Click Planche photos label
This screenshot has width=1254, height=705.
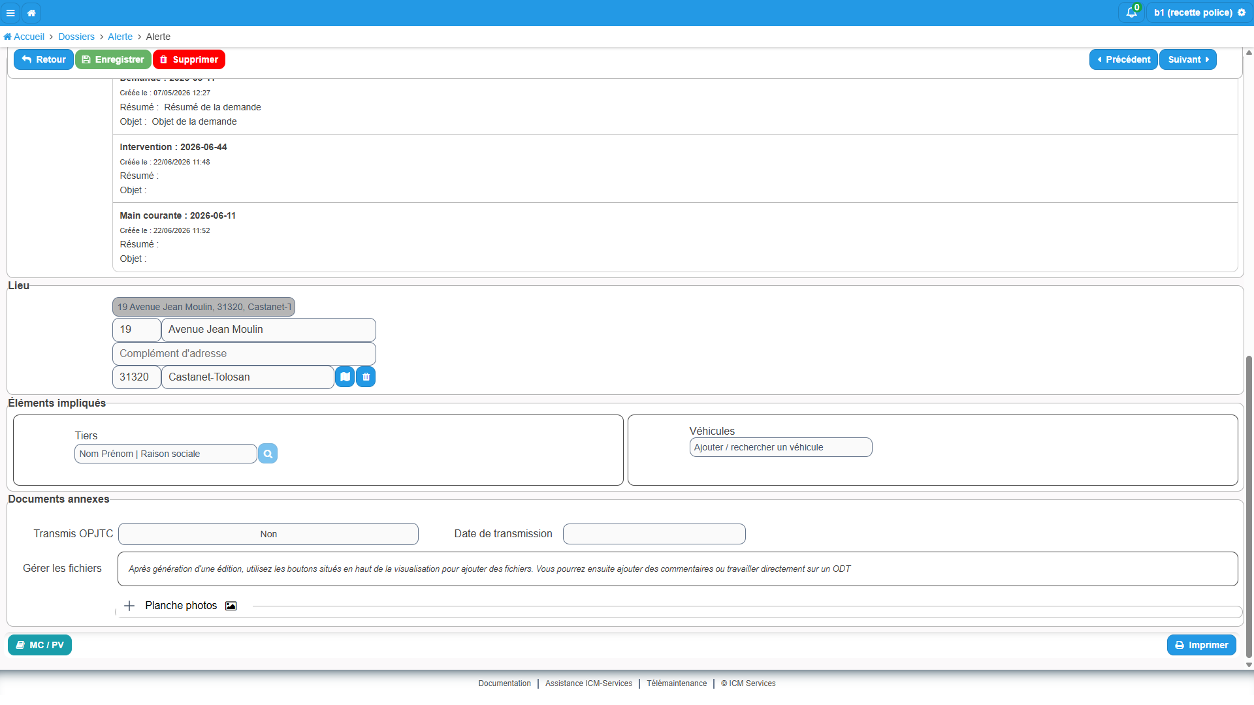pos(181,606)
